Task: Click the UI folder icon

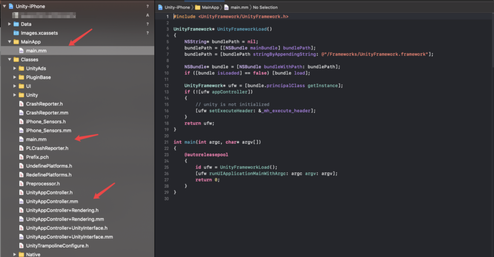Action: coord(21,86)
